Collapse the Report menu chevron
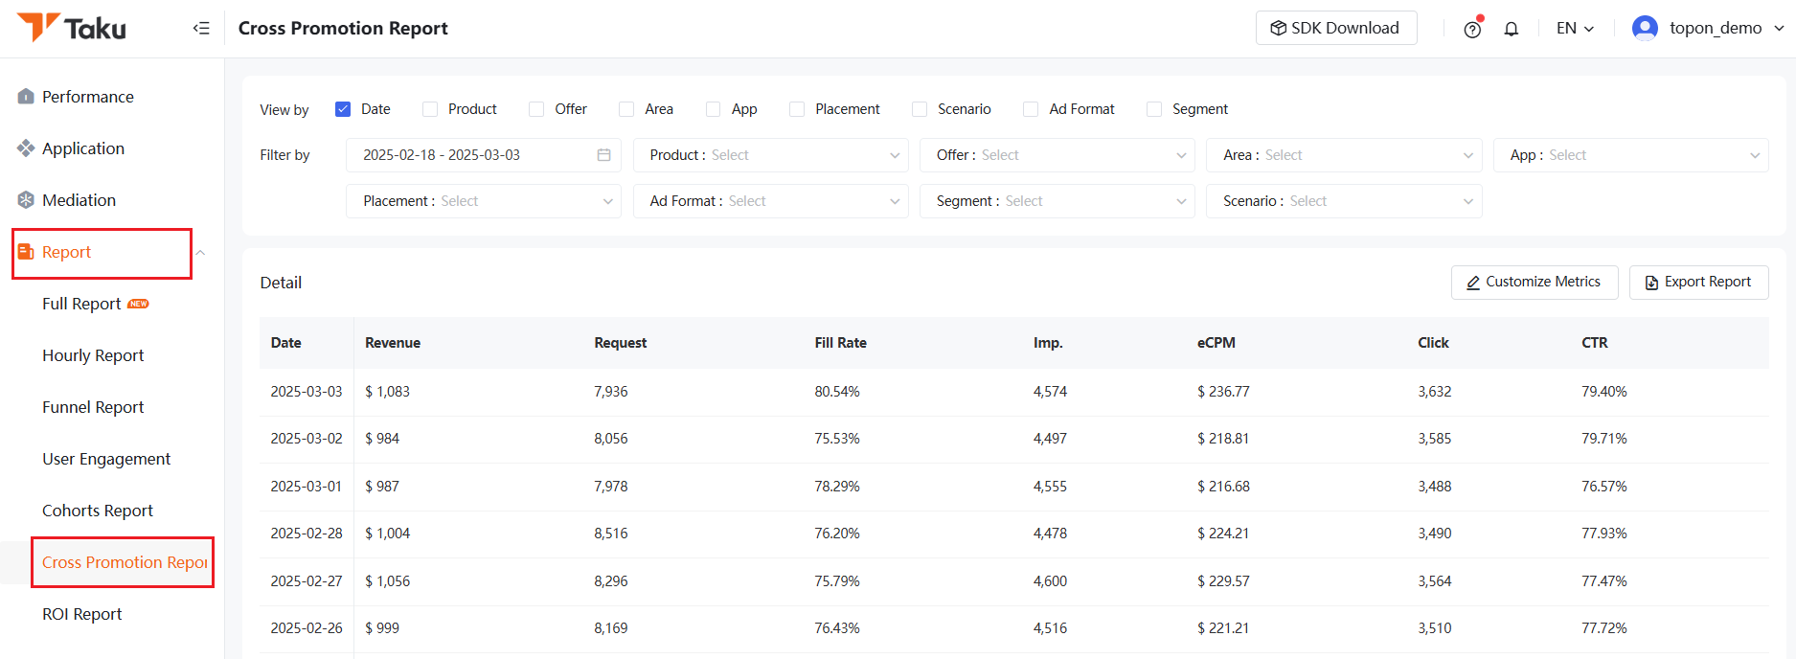Screen dimensions: 1796x659 coord(201,253)
